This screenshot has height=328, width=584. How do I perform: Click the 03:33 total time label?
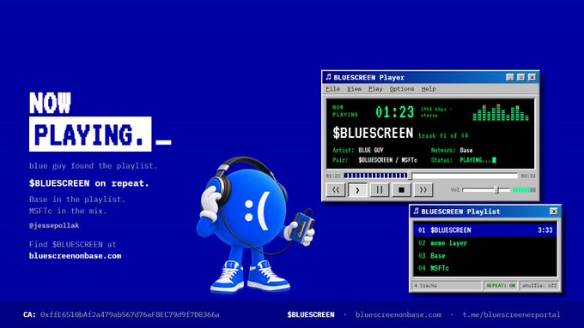tap(528, 176)
